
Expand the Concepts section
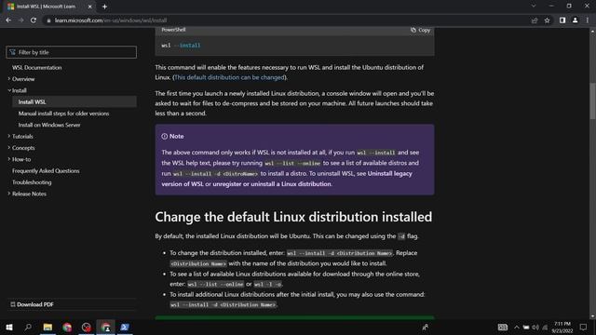(x=23, y=148)
